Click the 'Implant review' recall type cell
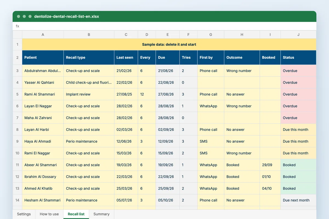This screenshot has width=329, height=219. click(x=89, y=94)
